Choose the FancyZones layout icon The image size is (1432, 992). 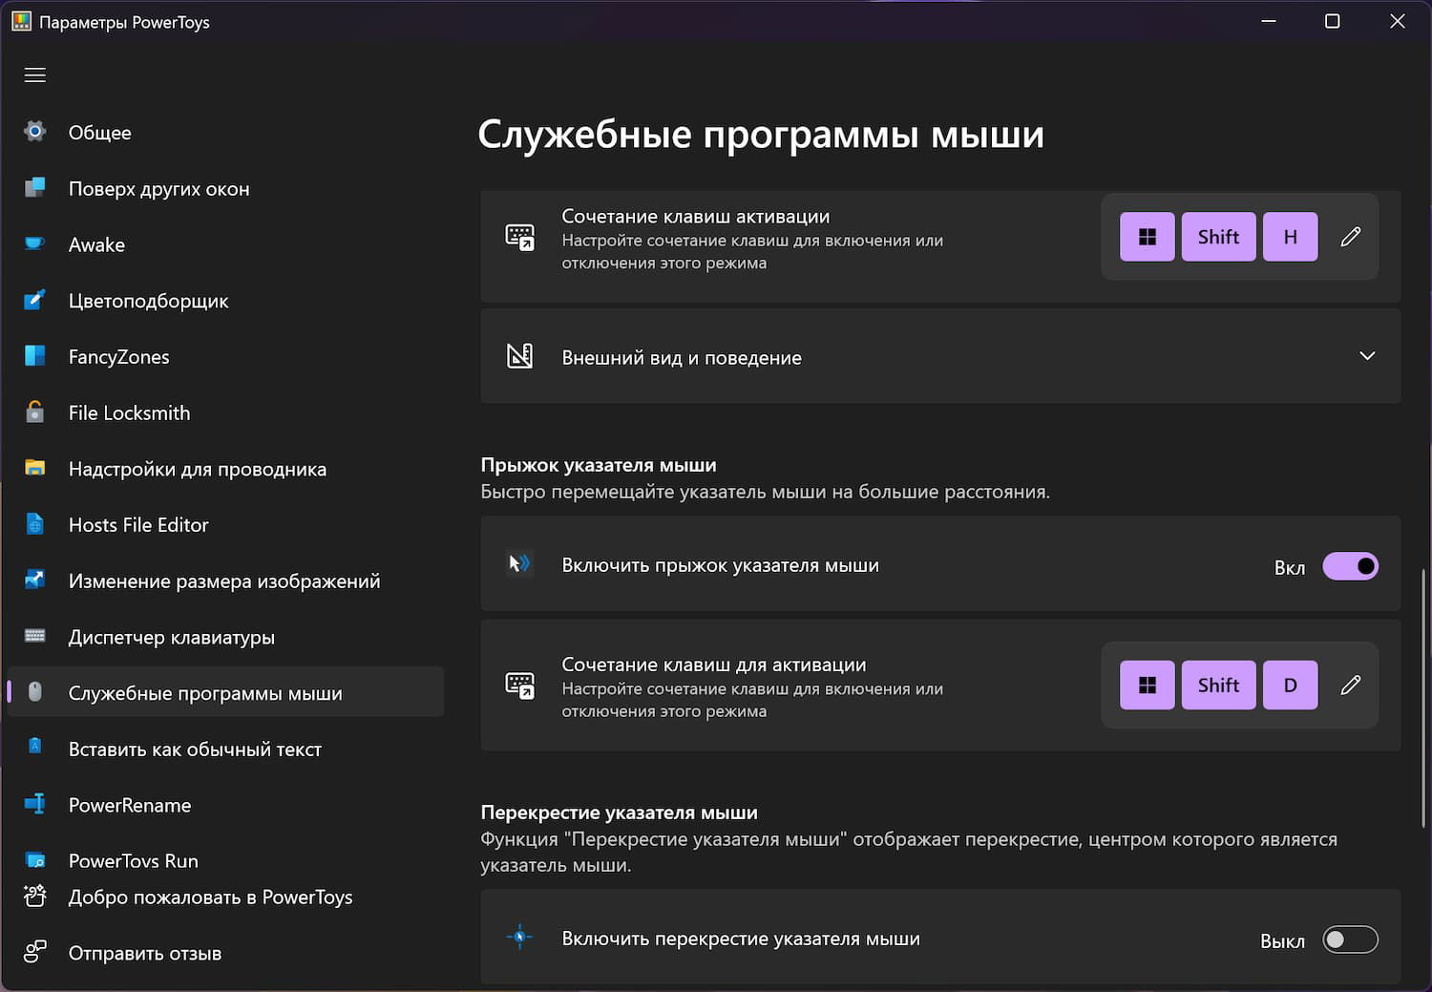point(35,356)
